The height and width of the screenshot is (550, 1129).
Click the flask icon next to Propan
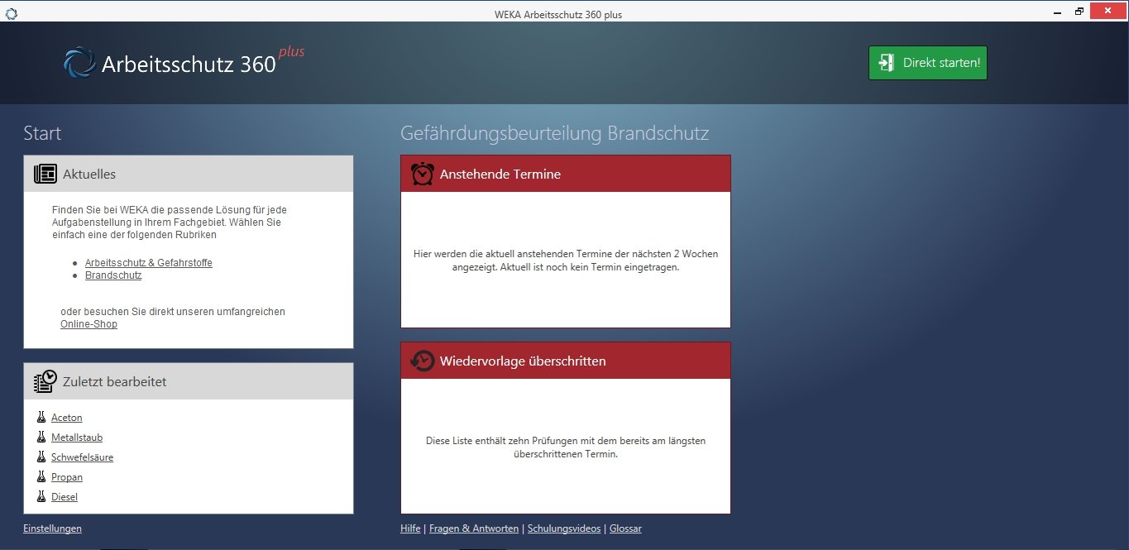(41, 476)
